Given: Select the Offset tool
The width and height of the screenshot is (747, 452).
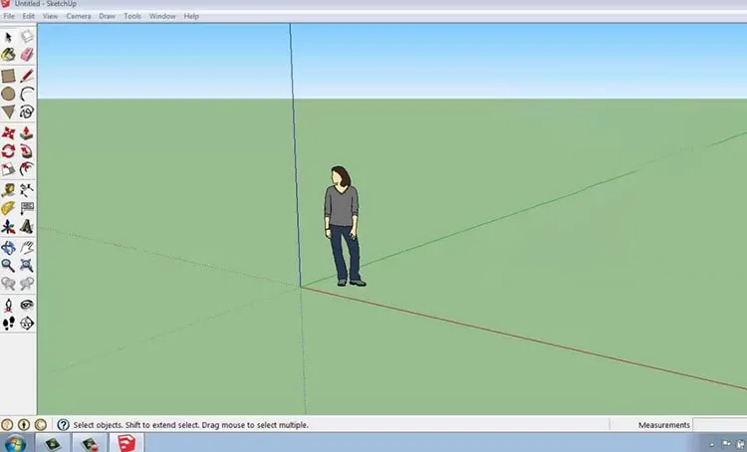Looking at the screenshot, I should [27, 169].
